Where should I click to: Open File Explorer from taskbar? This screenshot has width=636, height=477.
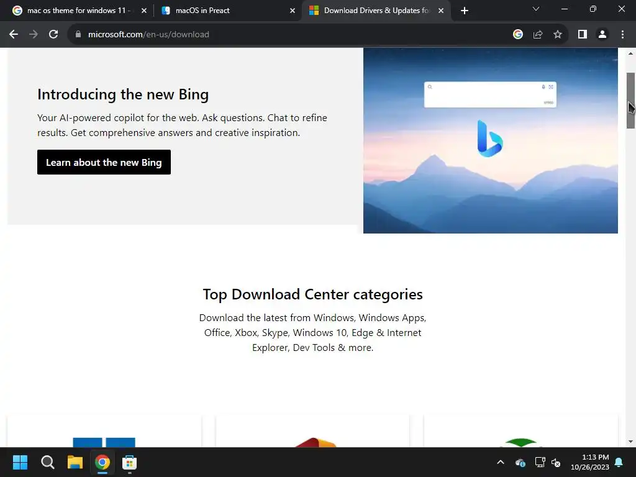75,462
